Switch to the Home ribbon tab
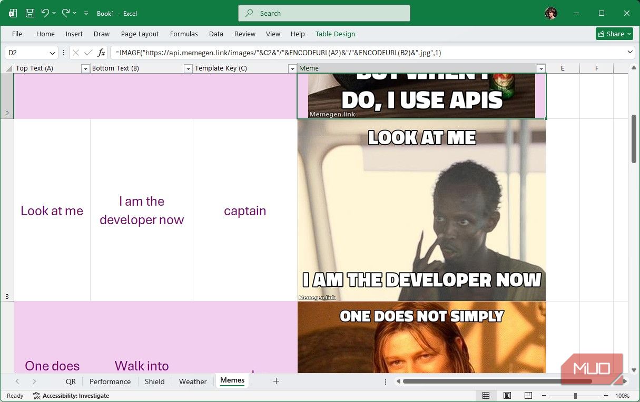This screenshot has width=640, height=402. 45,34
